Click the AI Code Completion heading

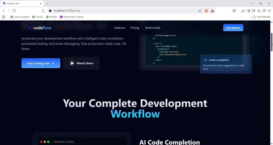tap(170, 142)
